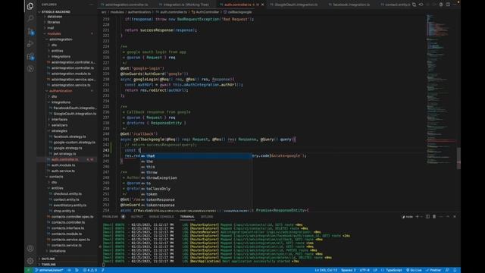Choose 'throwException' suggestion

coord(196,177)
